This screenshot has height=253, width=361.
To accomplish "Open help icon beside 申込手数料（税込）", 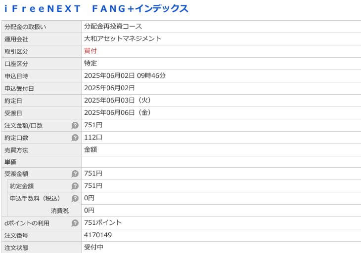I will click(x=75, y=198).
